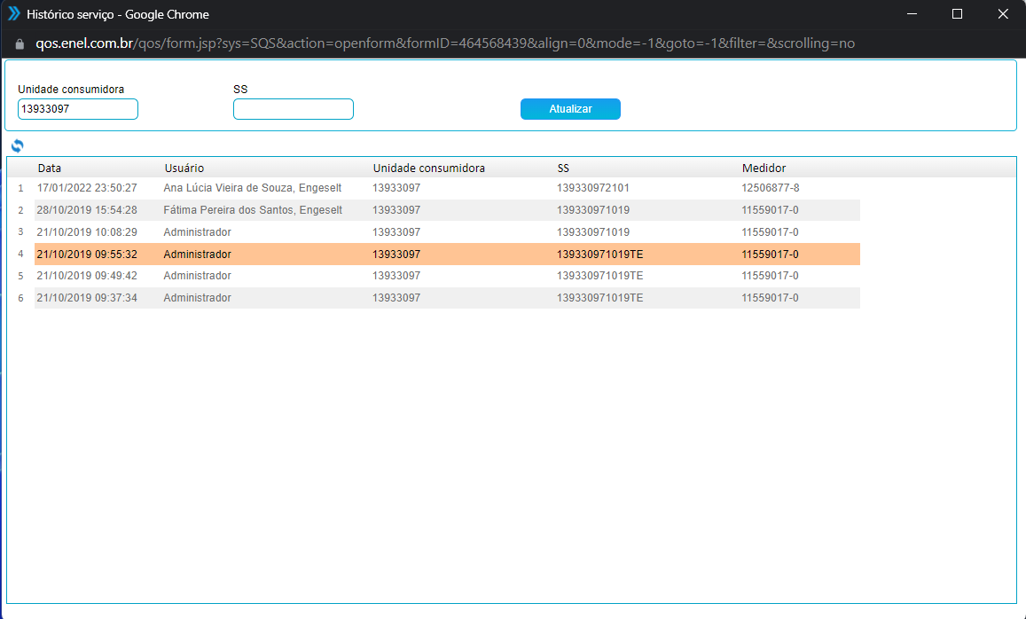Sort by the Data column header

point(50,168)
